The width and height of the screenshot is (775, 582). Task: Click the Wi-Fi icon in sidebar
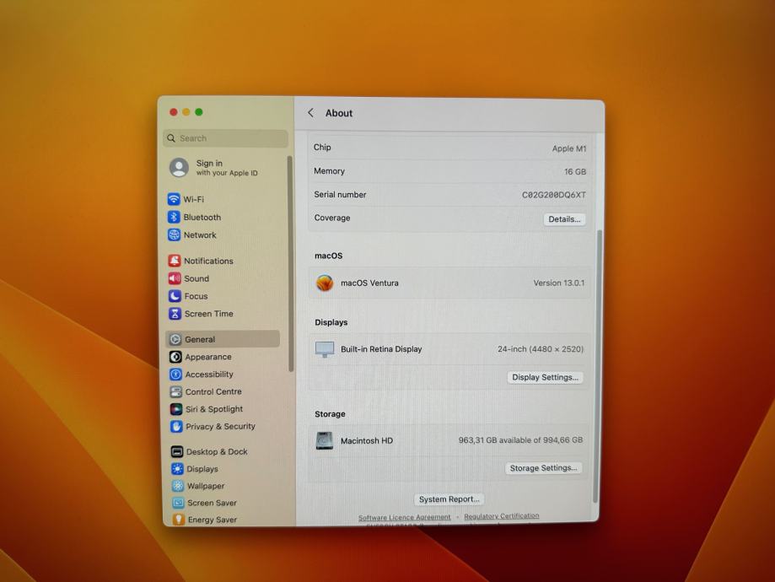coord(174,199)
